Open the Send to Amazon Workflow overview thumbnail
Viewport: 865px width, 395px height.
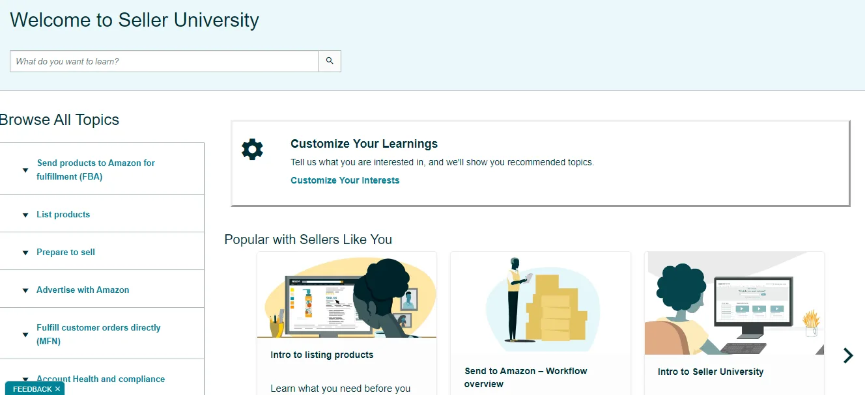pyautogui.click(x=541, y=302)
